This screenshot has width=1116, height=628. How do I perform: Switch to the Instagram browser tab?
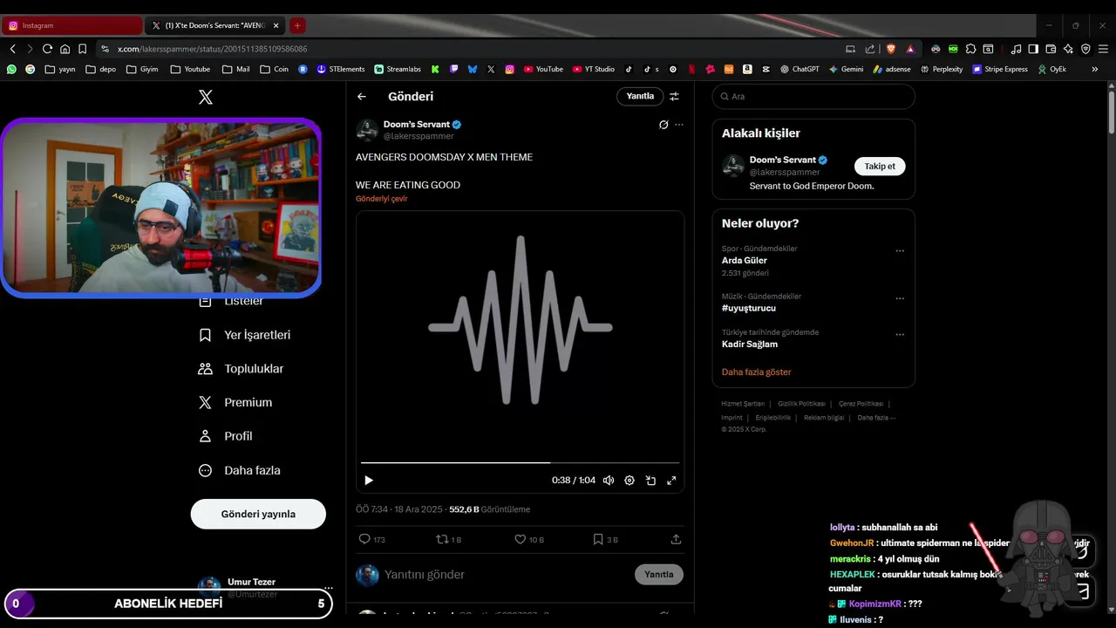[72, 25]
